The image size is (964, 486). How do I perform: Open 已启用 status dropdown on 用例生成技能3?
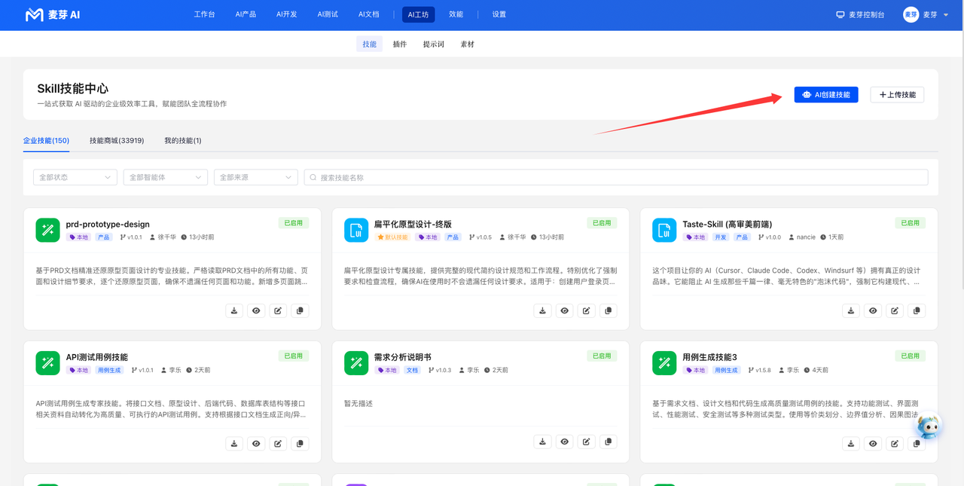pyautogui.click(x=910, y=356)
